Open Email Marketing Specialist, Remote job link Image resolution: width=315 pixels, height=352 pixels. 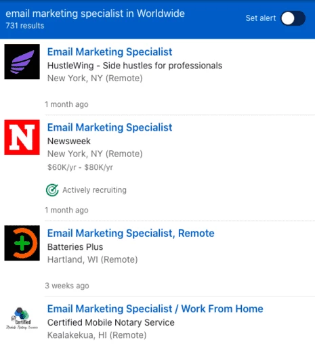[x=131, y=234]
